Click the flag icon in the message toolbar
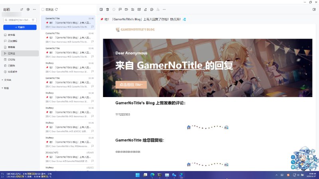 coord(120,9)
